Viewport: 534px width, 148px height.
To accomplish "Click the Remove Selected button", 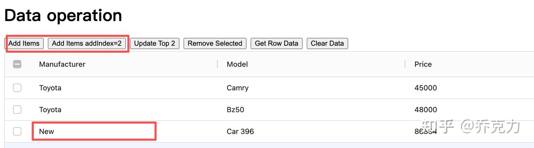I will tap(215, 43).
